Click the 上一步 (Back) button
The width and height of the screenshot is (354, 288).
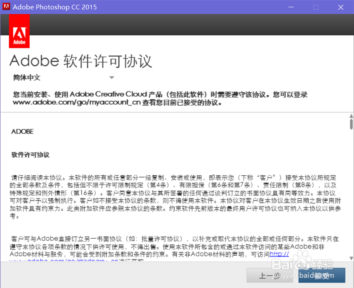(x=271, y=275)
